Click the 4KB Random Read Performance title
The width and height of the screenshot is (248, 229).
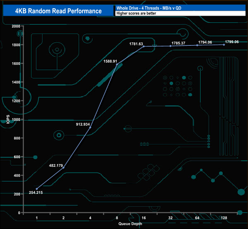(x=58, y=11)
